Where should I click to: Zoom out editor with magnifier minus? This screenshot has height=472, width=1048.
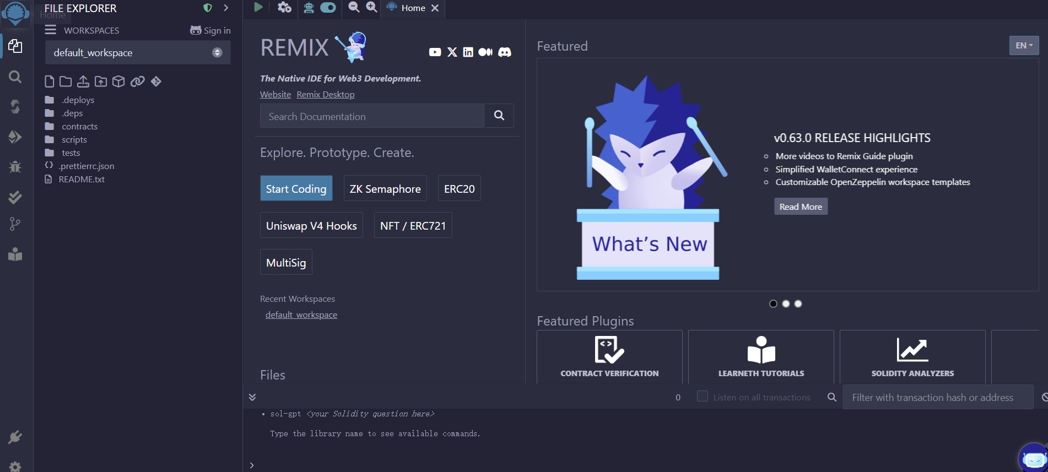pos(354,7)
